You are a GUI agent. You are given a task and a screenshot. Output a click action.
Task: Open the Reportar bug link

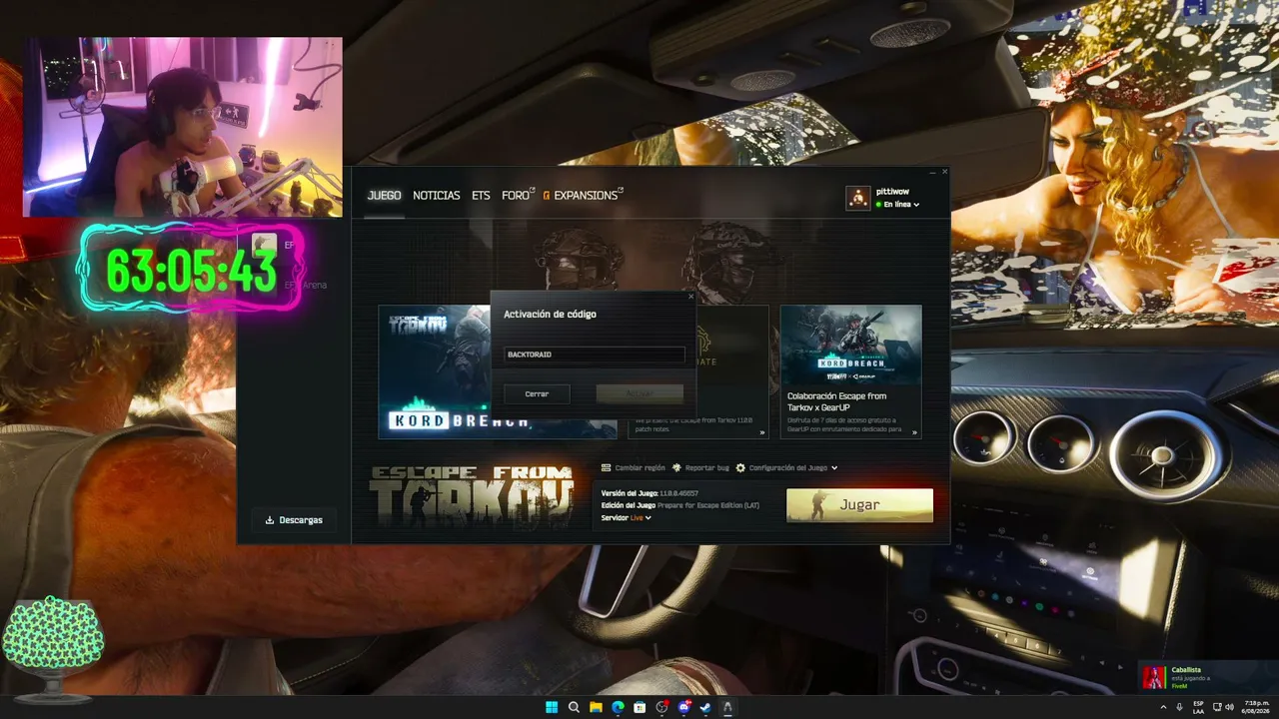click(707, 467)
